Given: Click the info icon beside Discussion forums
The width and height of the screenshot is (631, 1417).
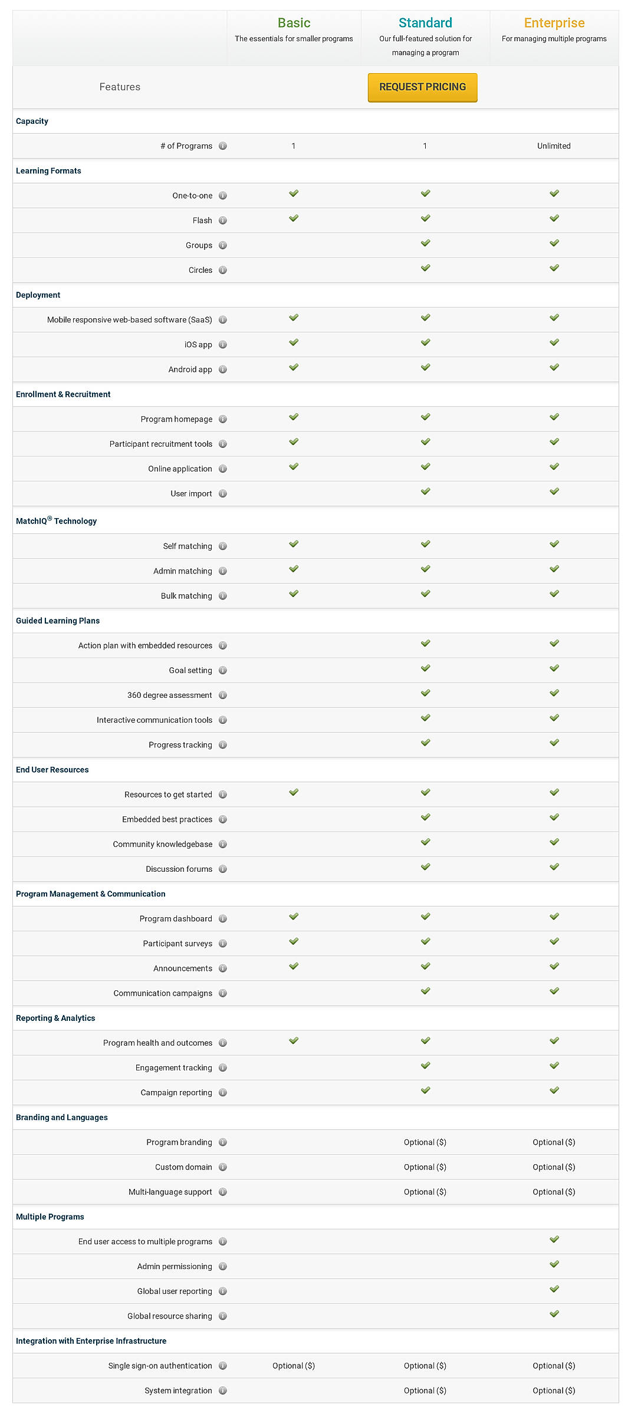Looking at the screenshot, I should (222, 869).
